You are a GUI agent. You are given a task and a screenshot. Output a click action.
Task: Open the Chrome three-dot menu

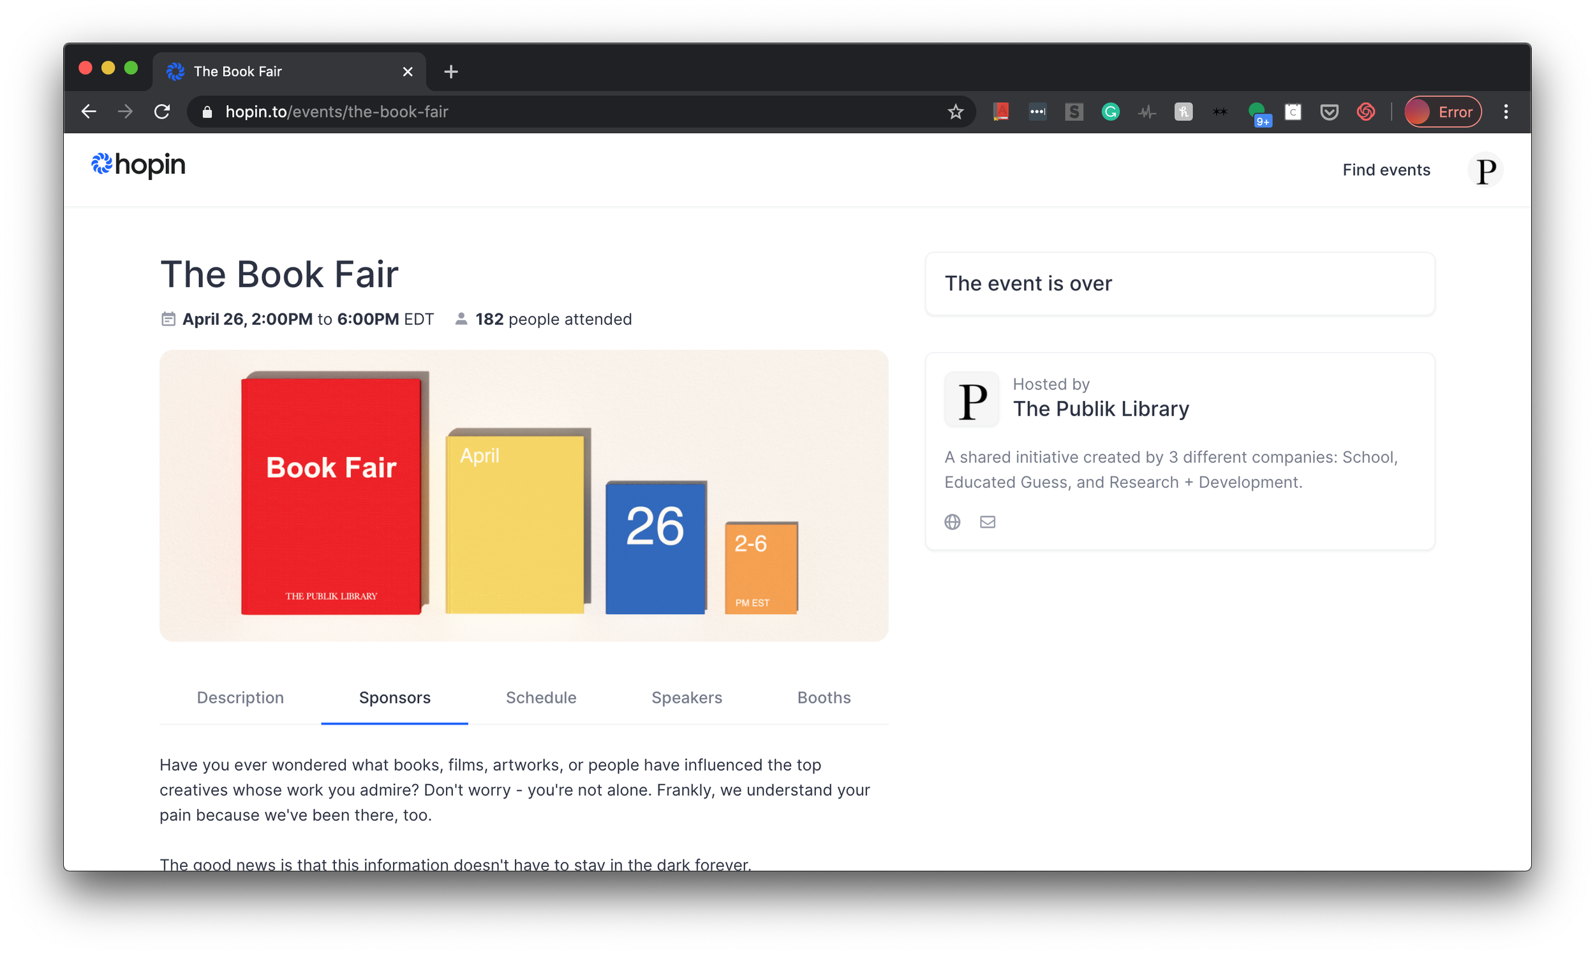point(1506,112)
